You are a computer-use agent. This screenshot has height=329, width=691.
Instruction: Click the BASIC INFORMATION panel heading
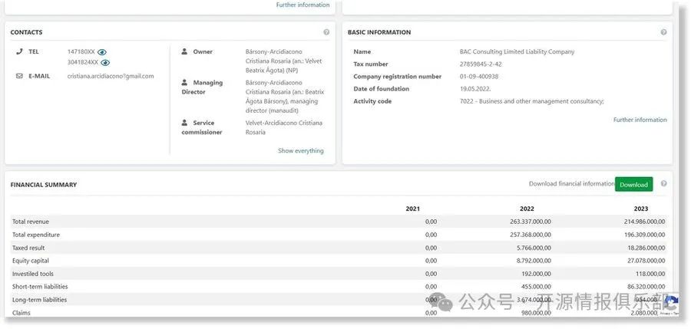click(379, 32)
